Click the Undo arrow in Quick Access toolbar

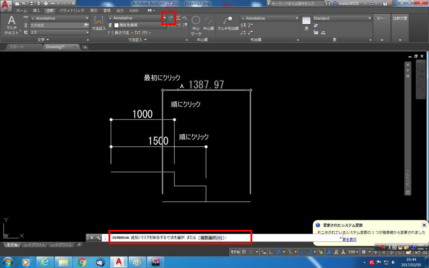click(x=53, y=3)
